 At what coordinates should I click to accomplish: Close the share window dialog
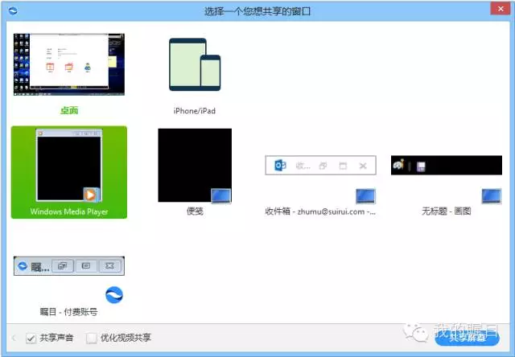pyautogui.click(x=502, y=10)
